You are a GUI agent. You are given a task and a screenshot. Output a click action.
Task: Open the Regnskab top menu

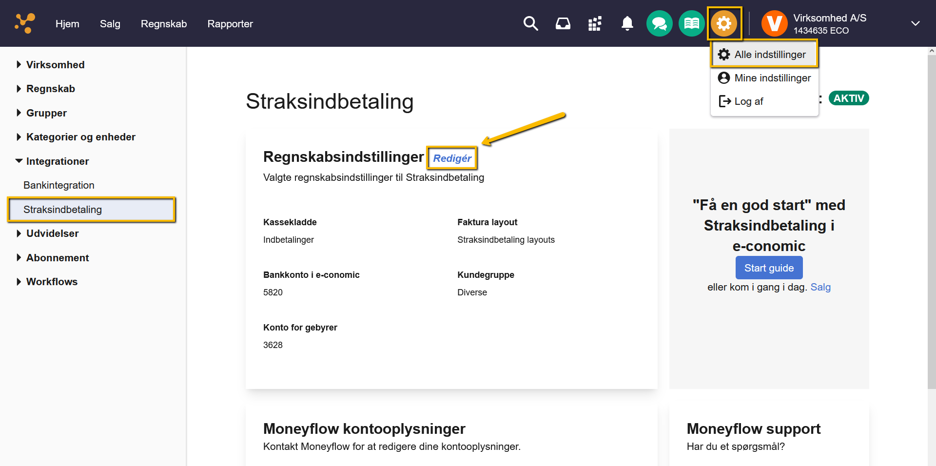[164, 24]
